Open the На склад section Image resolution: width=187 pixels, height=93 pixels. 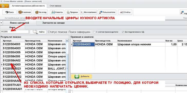point(41,12)
